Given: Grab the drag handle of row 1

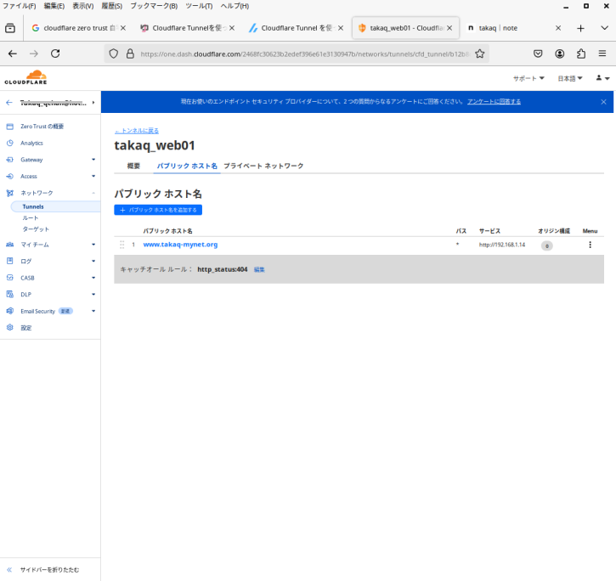Looking at the screenshot, I should coord(122,245).
